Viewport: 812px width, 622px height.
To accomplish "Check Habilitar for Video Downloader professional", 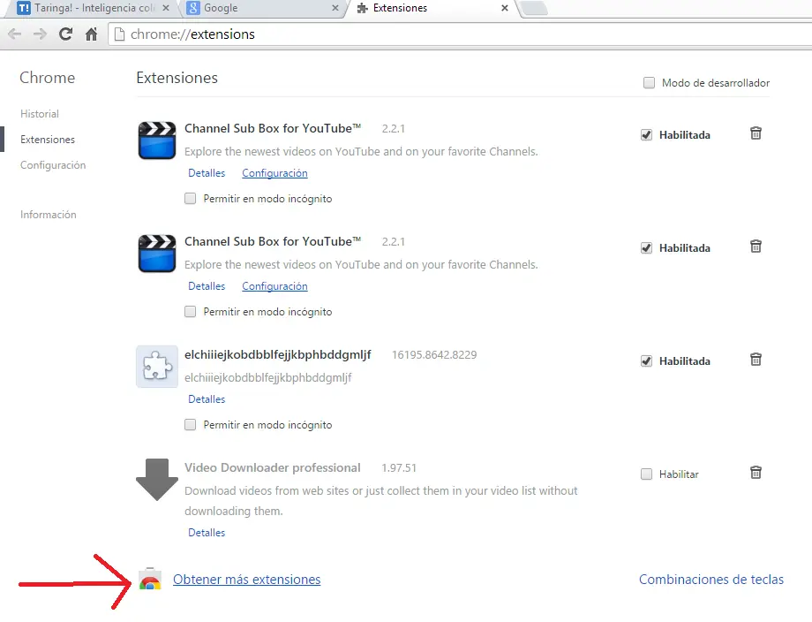I will (646, 474).
